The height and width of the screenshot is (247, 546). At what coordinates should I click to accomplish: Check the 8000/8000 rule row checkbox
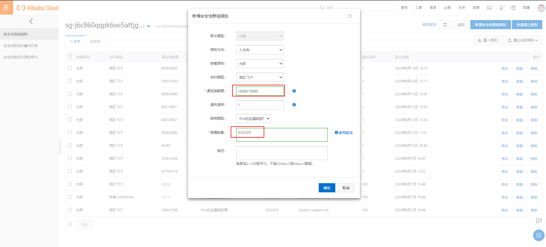[x=70, y=68]
